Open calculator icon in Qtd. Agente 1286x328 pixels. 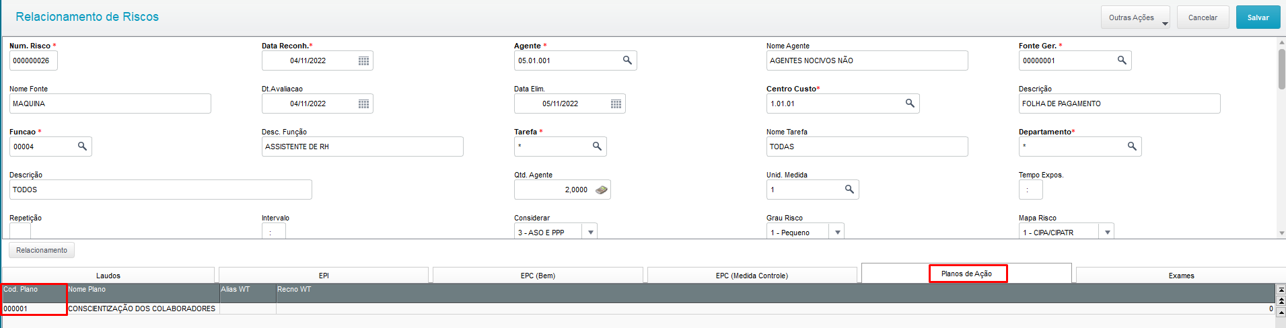click(602, 190)
